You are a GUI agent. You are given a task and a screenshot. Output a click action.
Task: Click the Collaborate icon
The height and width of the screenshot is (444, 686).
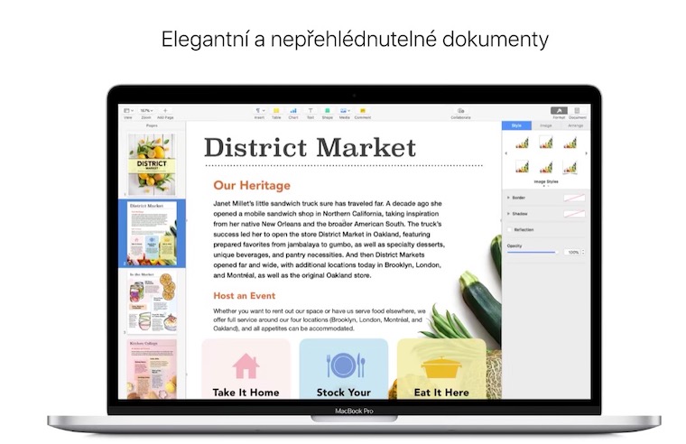pos(460,111)
